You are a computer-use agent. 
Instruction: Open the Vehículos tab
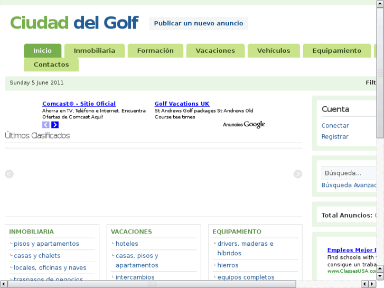[x=274, y=51]
